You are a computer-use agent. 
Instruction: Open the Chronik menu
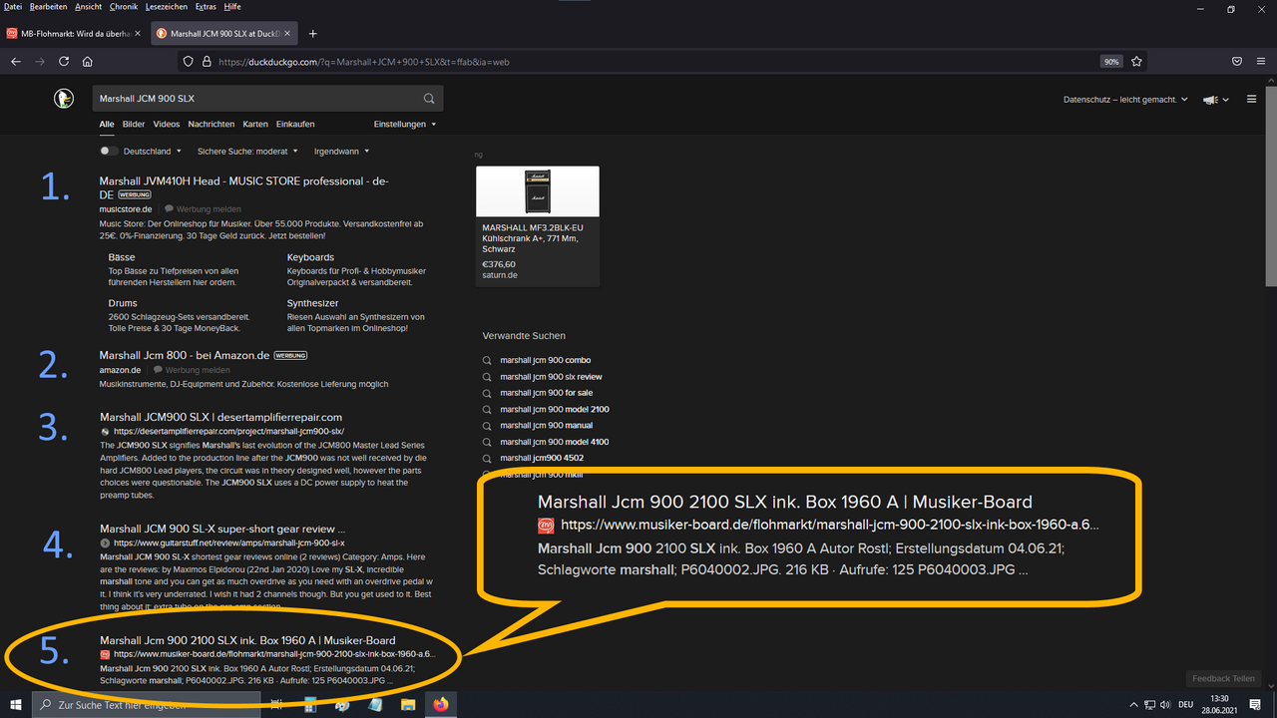(124, 6)
